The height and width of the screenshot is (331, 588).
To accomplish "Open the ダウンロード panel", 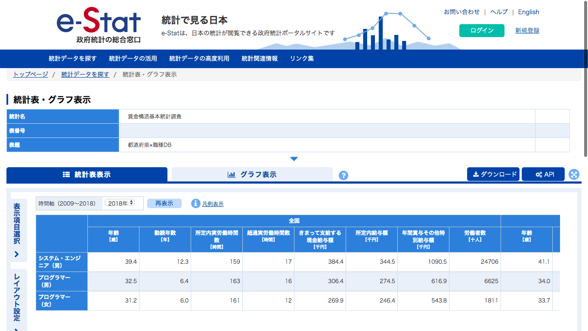I will (x=493, y=174).
